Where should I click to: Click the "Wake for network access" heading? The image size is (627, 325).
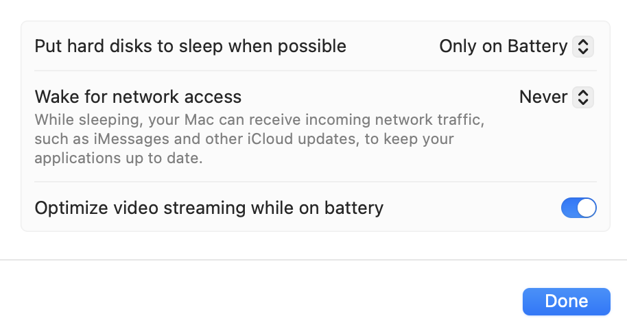tap(138, 97)
